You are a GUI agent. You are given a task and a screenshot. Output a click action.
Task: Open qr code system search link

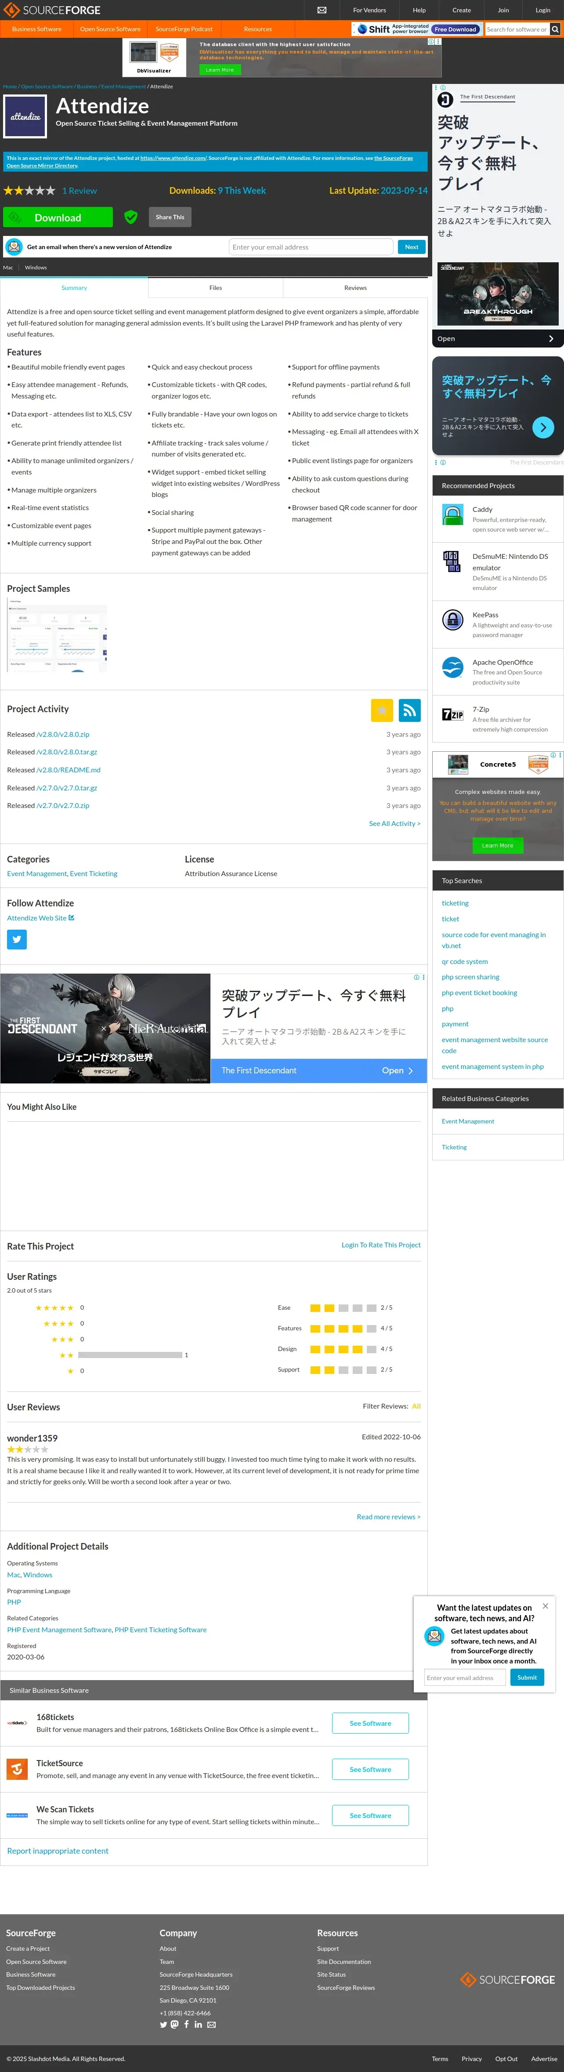tap(464, 961)
